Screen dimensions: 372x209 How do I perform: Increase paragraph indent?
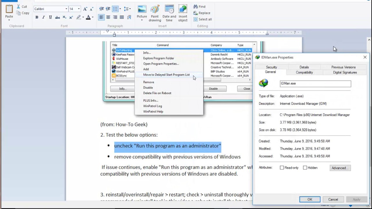(x=108, y=9)
